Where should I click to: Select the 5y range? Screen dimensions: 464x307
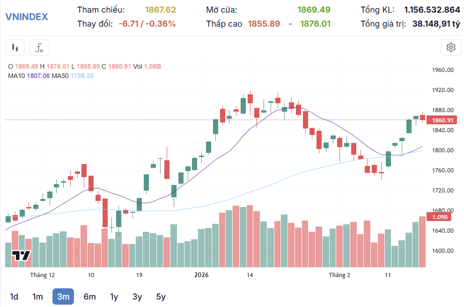coord(161,297)
